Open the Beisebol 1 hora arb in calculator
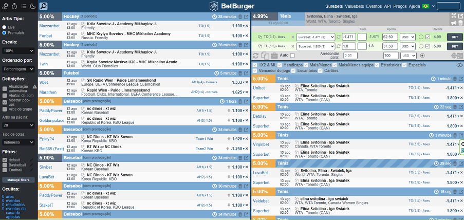 click(x=246, y=101)
